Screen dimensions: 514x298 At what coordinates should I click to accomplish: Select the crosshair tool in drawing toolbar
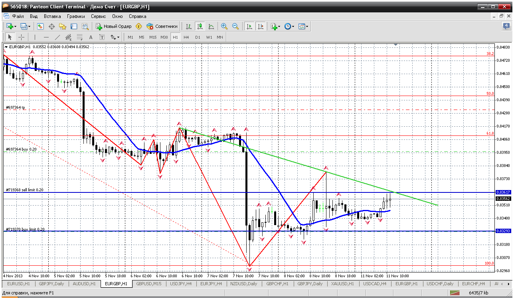(21, 37)
